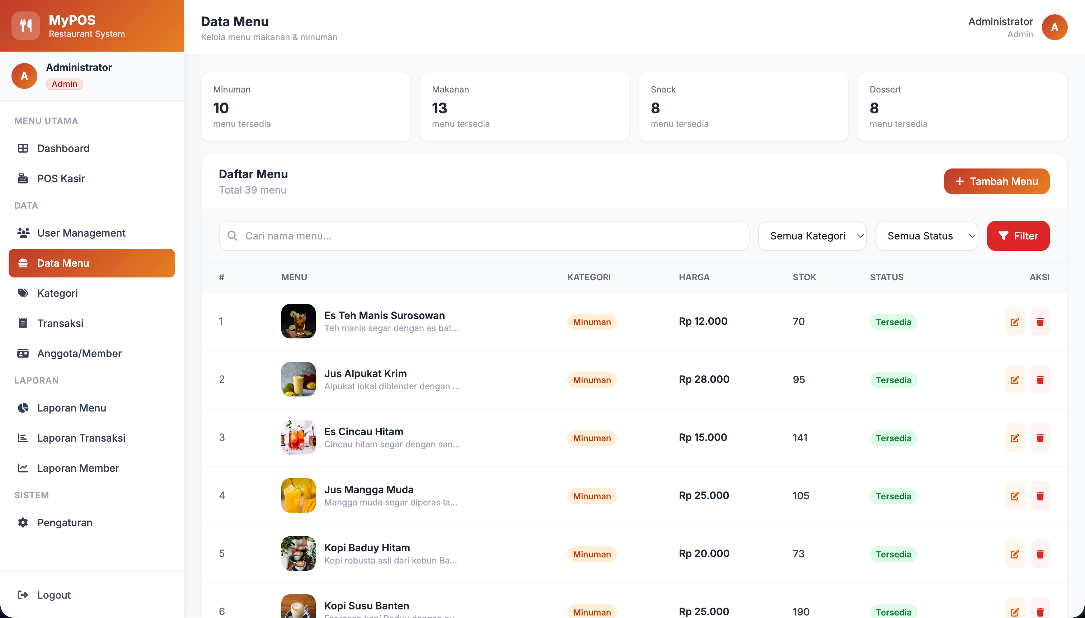Open Transaksi in the sidebar
The width and height of the screenshot is (1085, 618).
pyautogui.click(x=92, y=323)
